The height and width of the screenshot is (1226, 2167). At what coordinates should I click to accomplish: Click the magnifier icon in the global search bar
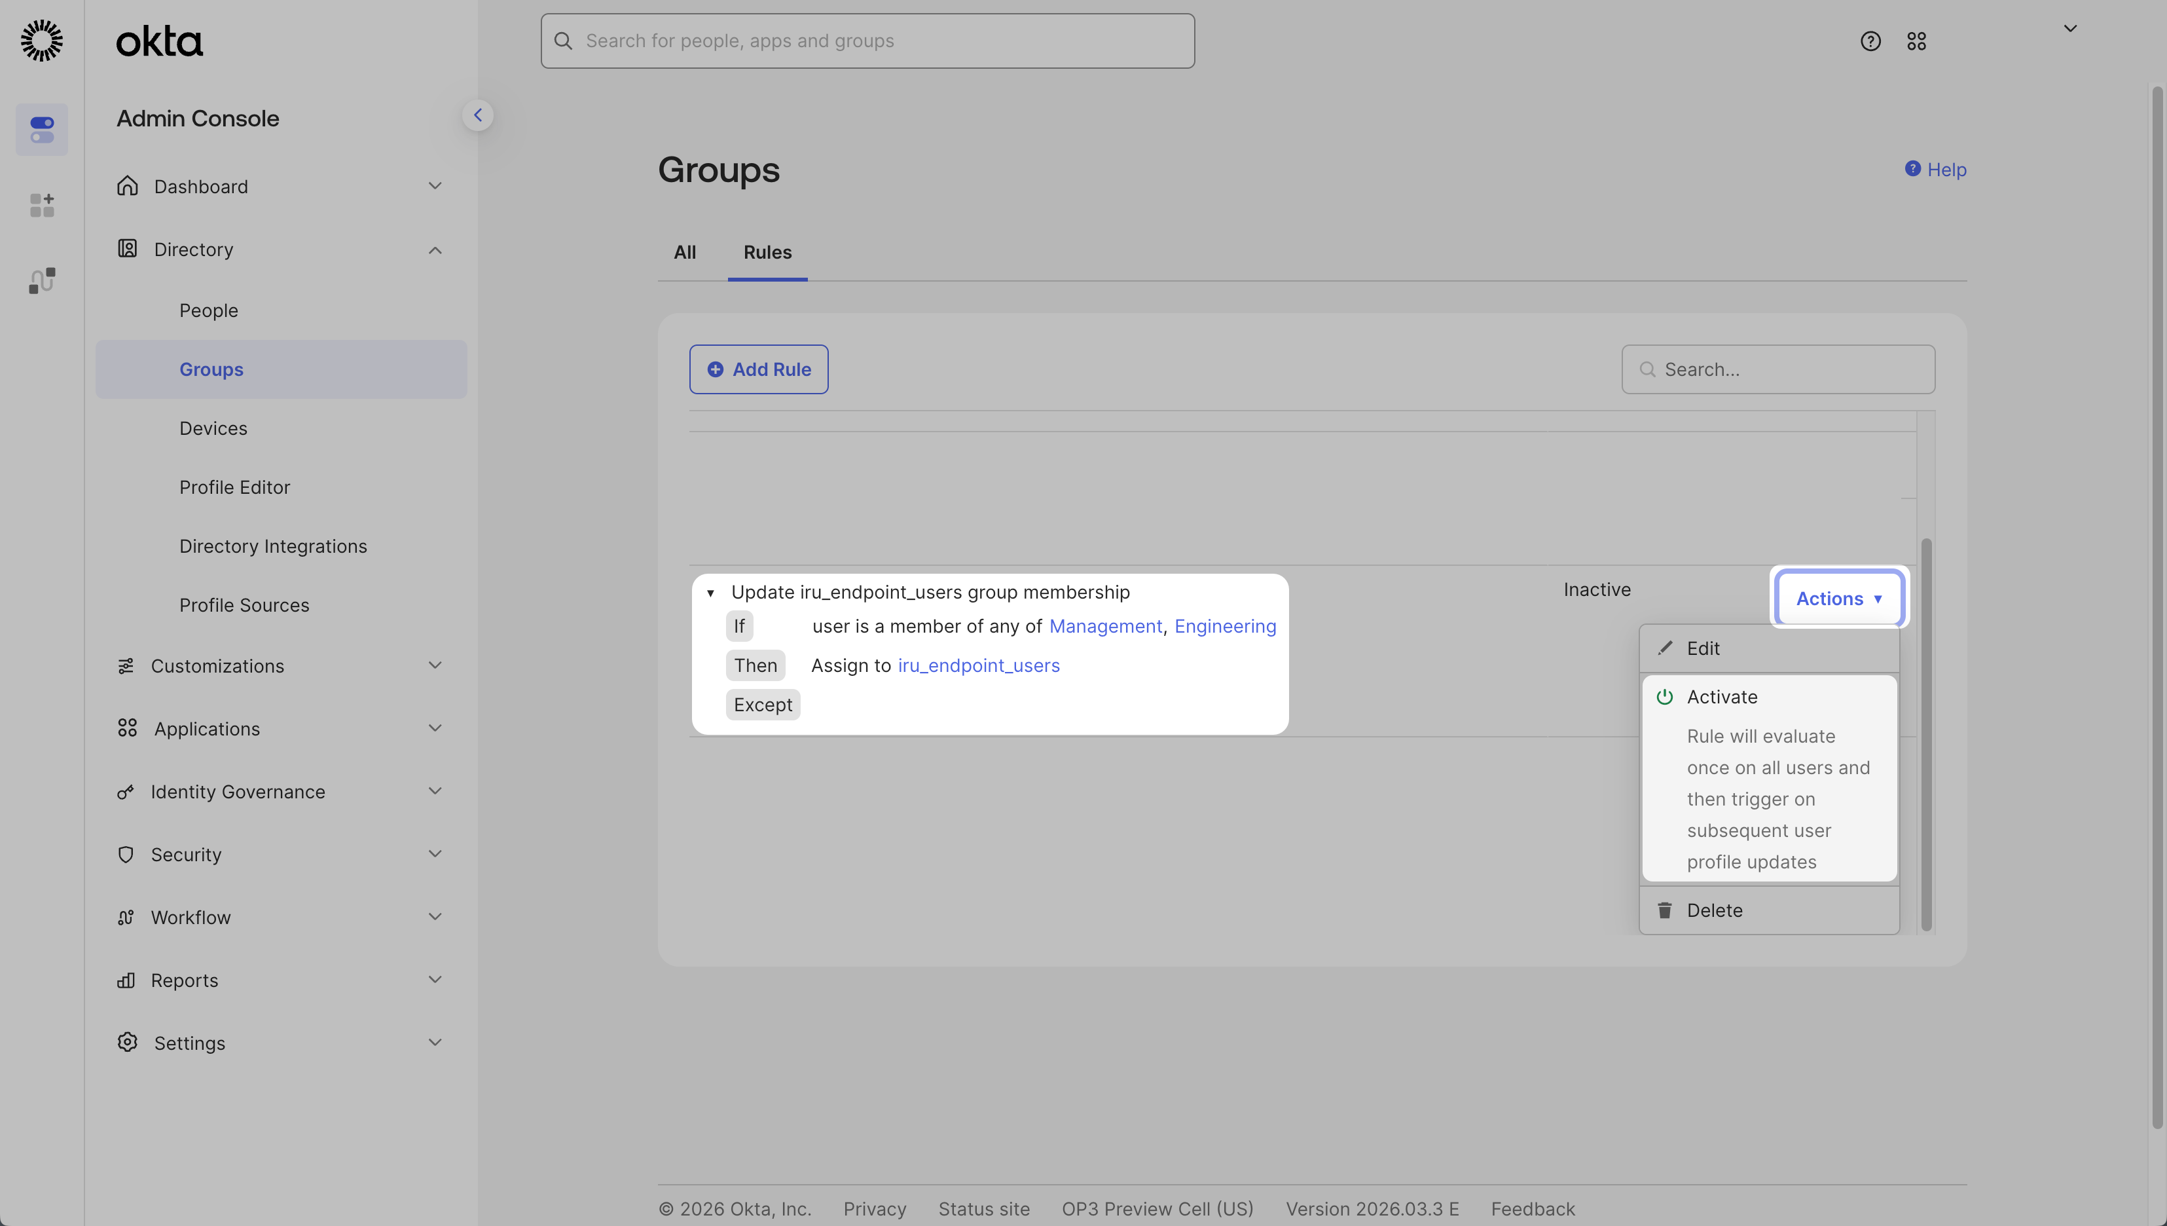tap(563, 41)
